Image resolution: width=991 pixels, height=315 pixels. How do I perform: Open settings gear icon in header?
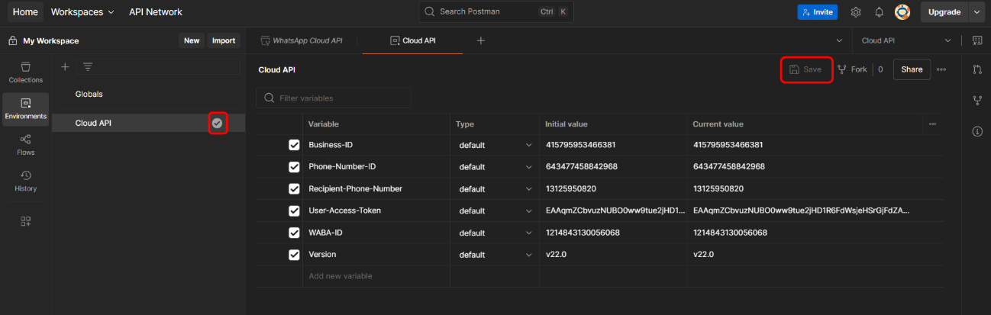[x=856, y=12]
